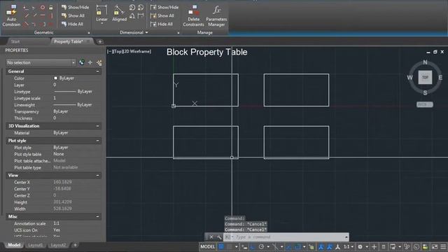Viewport: 448px width, 252px height.
Task: Toggle grid display in status bar
Action: 221,246
